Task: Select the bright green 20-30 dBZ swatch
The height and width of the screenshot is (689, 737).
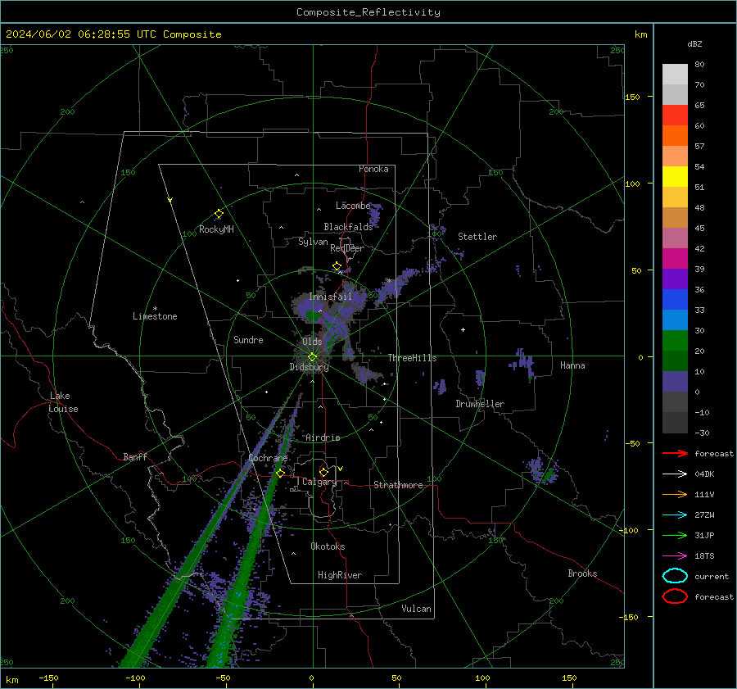Action: coord(675,341)
